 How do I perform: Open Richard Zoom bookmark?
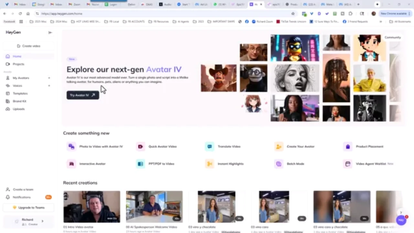(x=262, y=22)
